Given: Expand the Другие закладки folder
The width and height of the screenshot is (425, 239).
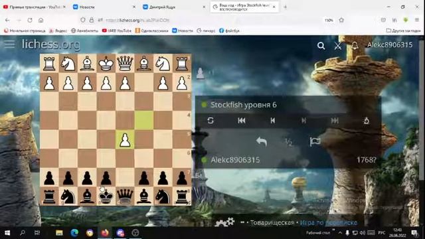Looking at the screenshot, I should [x=403, y=31].
